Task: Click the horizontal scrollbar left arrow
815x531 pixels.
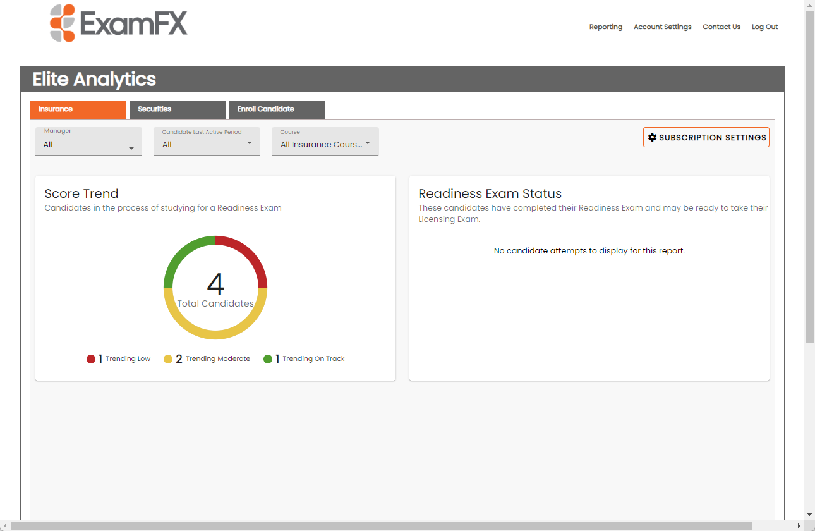Action: pos(5,526)
